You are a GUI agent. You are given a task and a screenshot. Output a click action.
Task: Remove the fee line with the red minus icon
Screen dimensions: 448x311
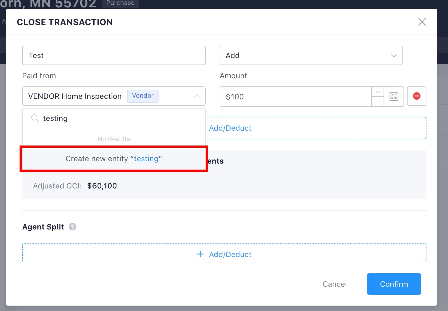[x=416, y=96]
